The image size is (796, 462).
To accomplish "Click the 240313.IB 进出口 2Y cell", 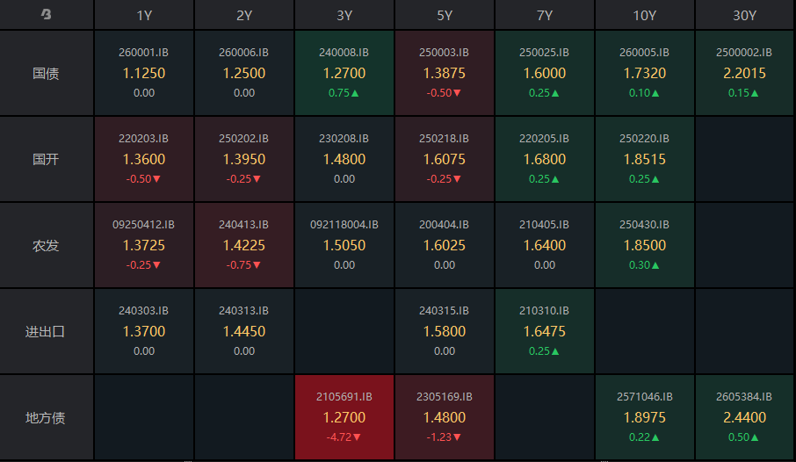I will coord(244,331).
